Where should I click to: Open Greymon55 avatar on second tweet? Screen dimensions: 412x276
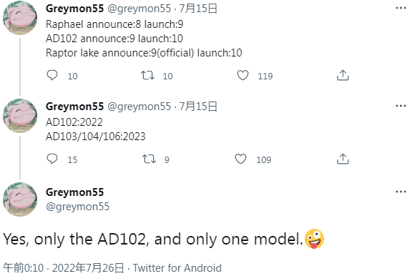click(20, 116)
